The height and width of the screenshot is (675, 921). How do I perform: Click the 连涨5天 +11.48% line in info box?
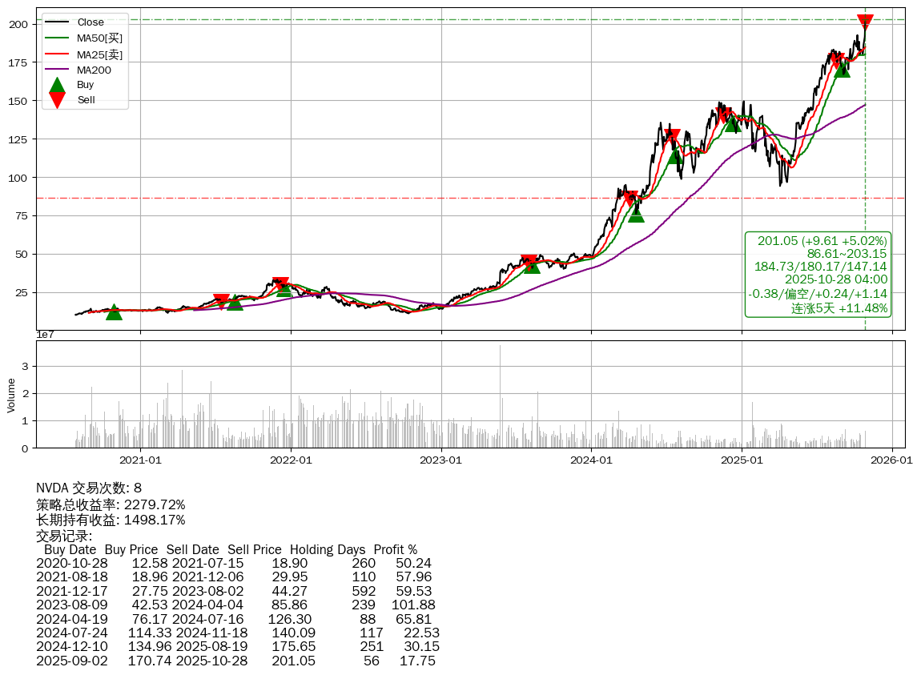[x=839, y=308]
